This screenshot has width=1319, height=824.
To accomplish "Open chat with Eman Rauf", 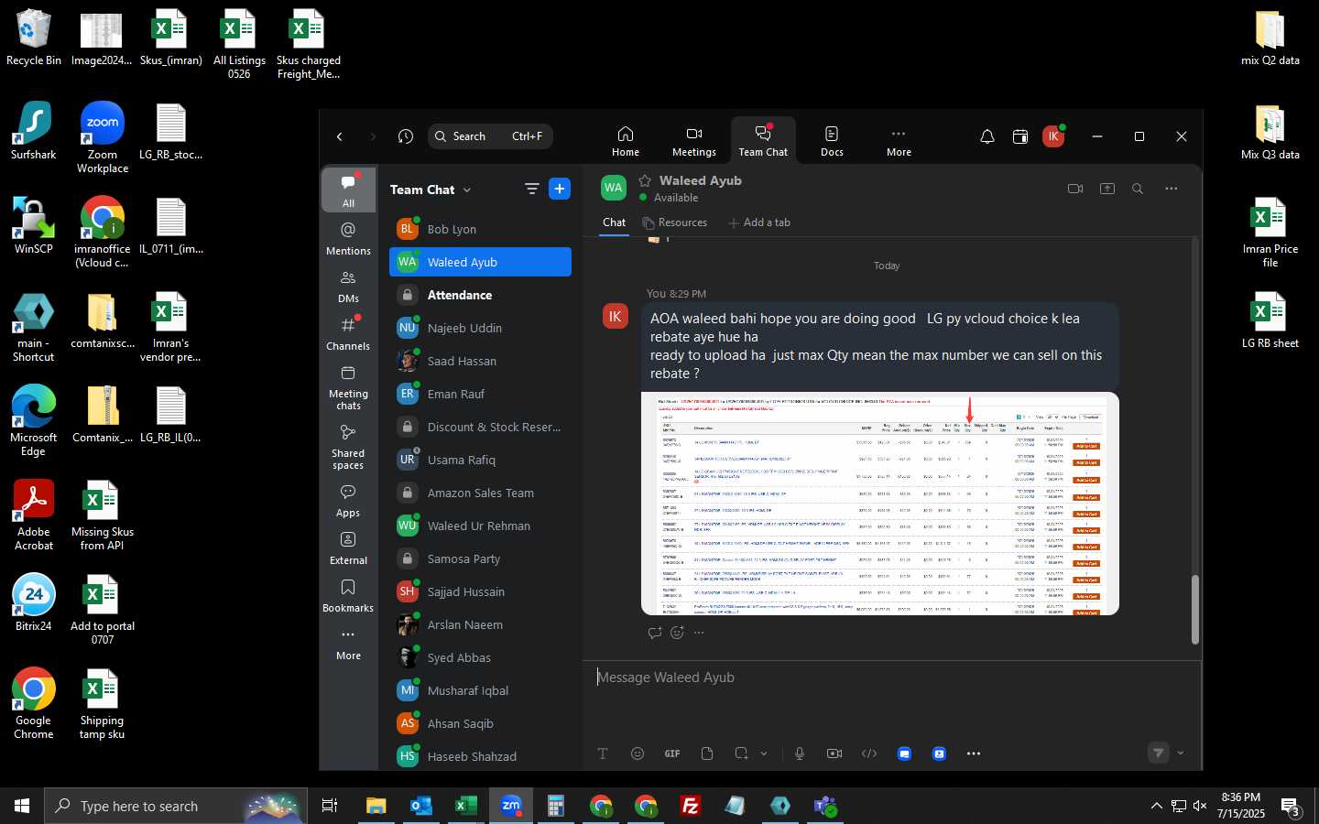I will (x=480, y=394).
